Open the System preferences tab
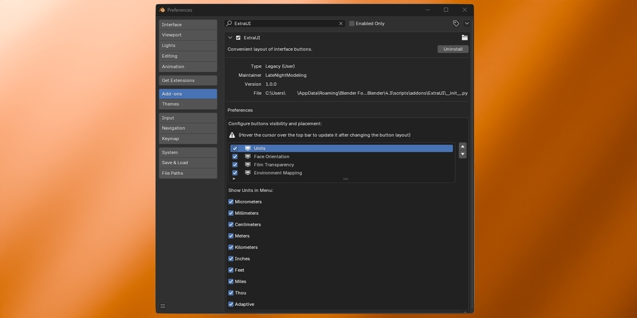This screenshot has height=318, width=637. point(188,153)
